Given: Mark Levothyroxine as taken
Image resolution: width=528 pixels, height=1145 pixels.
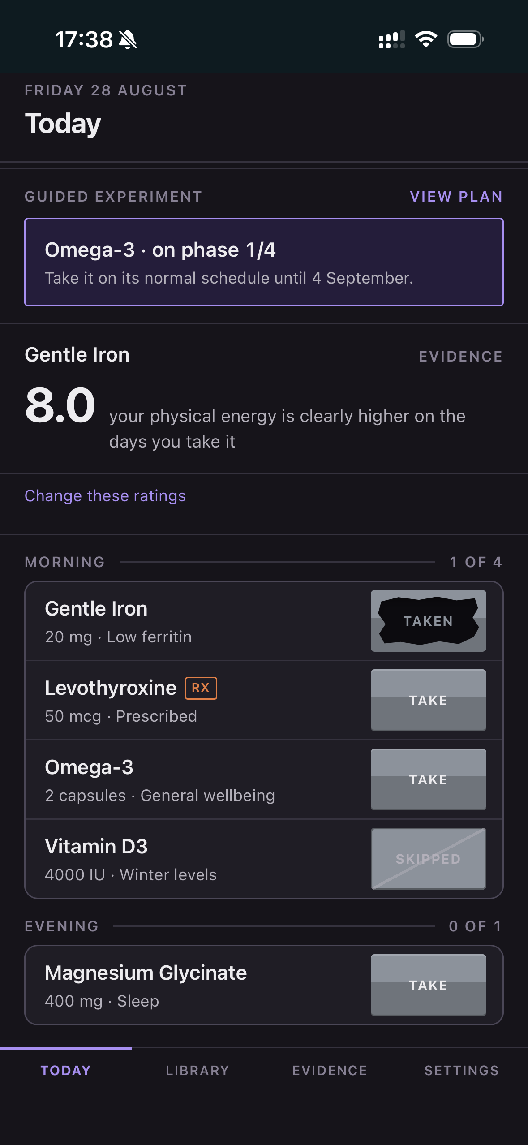Looking at the screenshot, I should point(429,700).
